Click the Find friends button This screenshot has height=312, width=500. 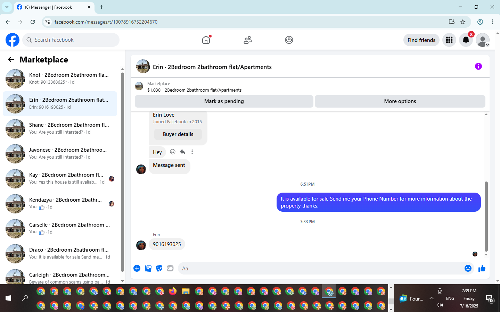pyautogui.click(x=421, y=40)
